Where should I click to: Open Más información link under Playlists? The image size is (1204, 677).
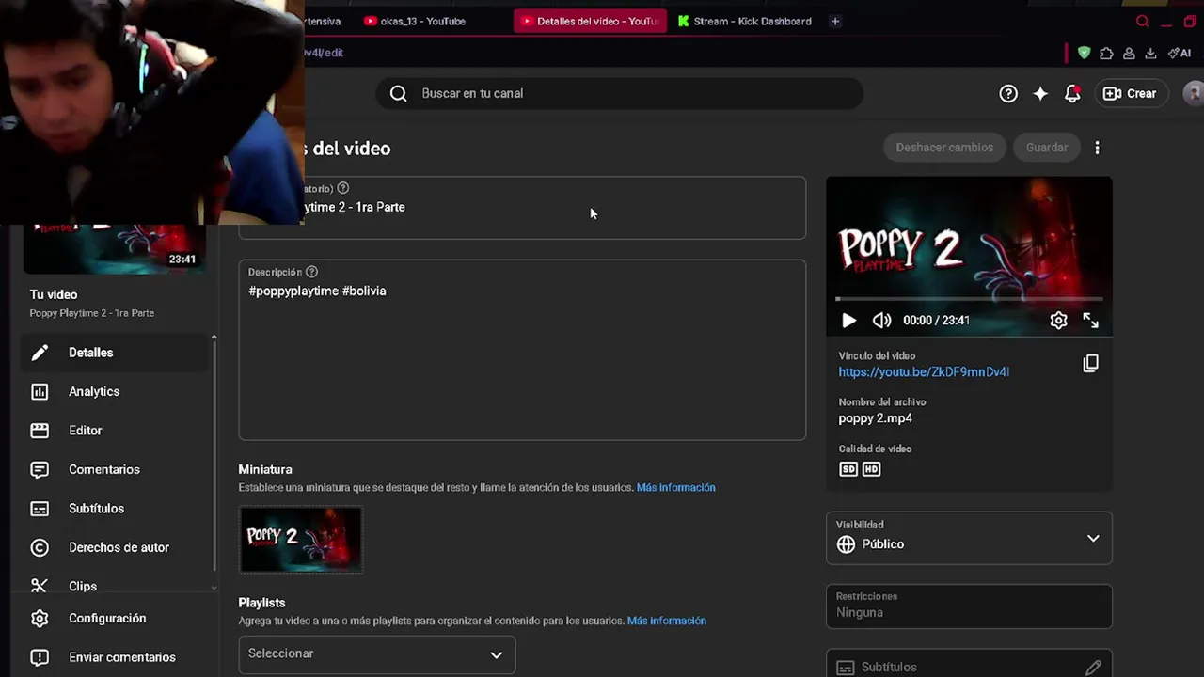(666, 621)
